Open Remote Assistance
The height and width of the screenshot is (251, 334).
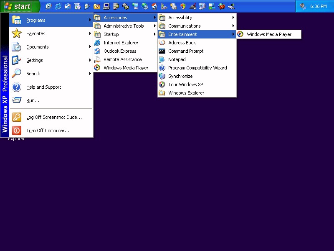click(122, 59)
